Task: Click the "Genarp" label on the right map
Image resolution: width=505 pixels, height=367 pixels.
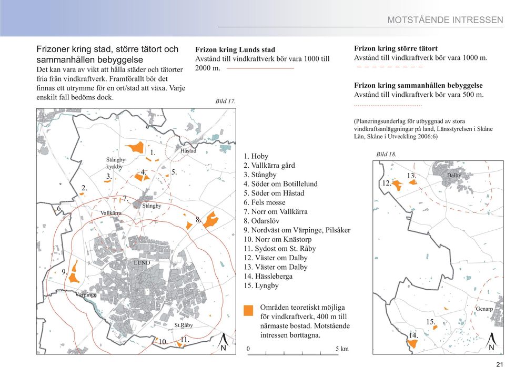Action: click(484, 309)
